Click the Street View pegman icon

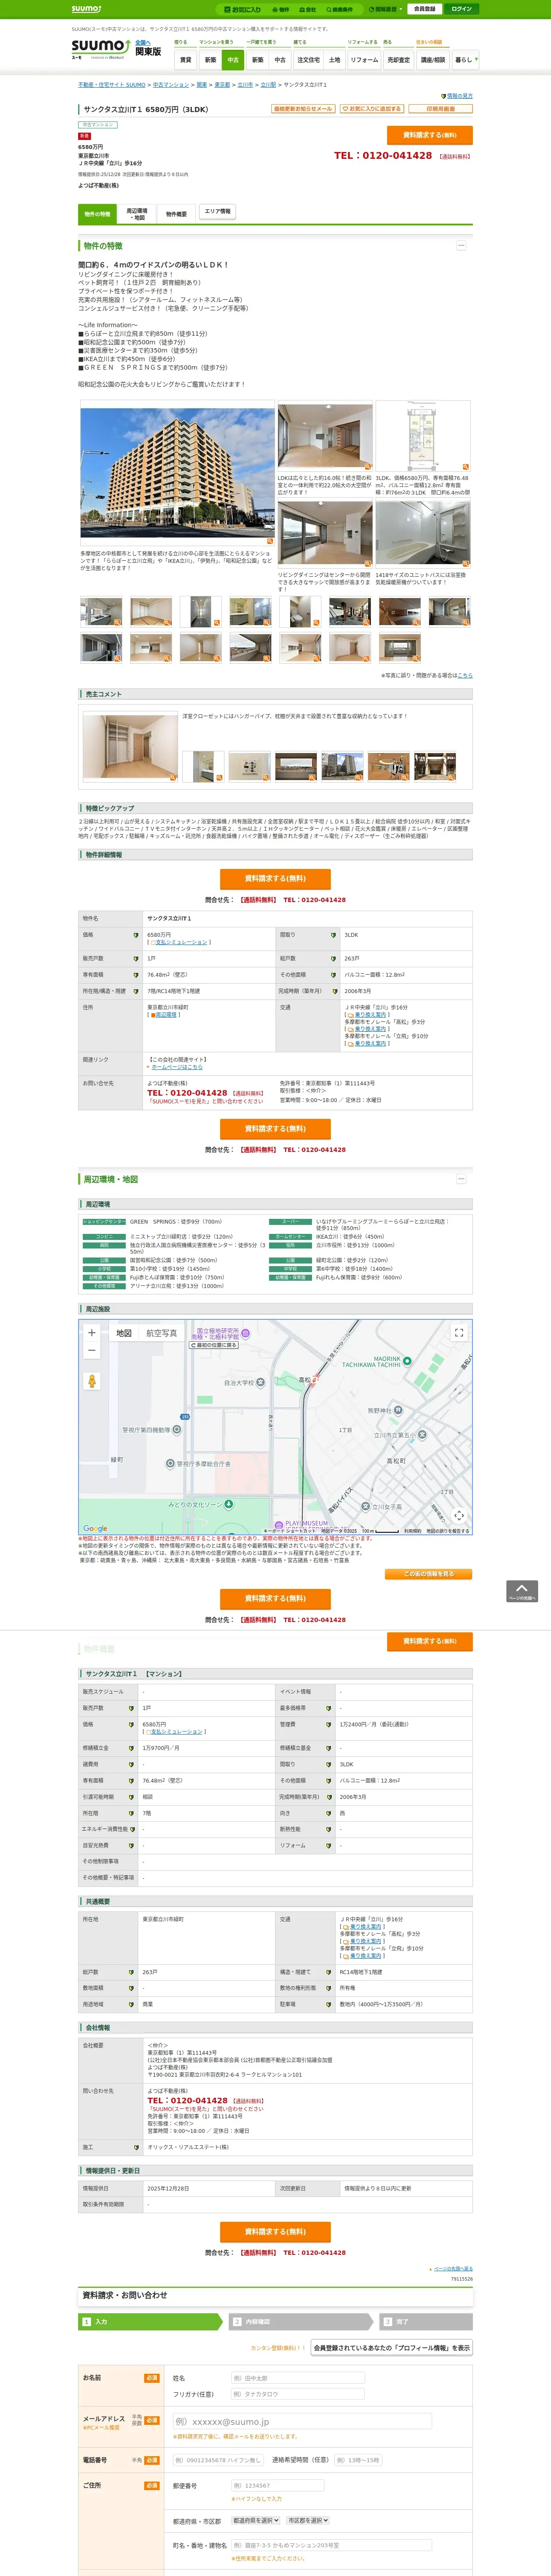92,1381
